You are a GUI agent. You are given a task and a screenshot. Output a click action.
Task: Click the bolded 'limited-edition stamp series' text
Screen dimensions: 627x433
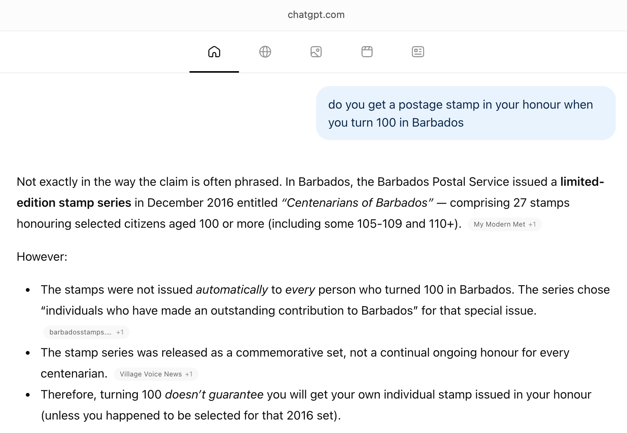73,203
